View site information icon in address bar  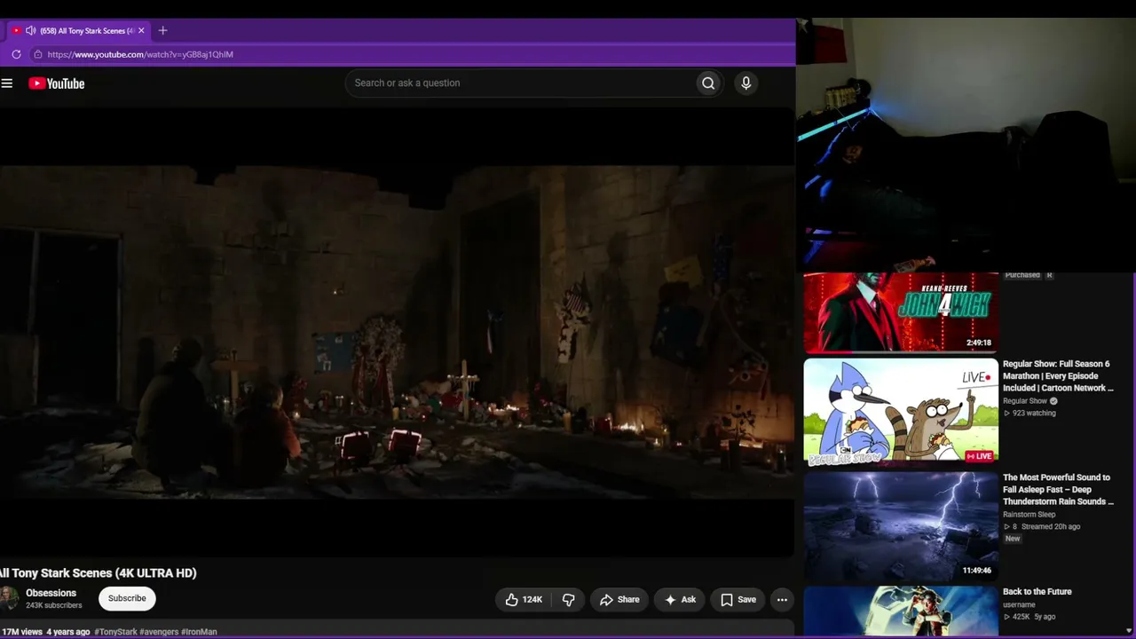point(37,54)
